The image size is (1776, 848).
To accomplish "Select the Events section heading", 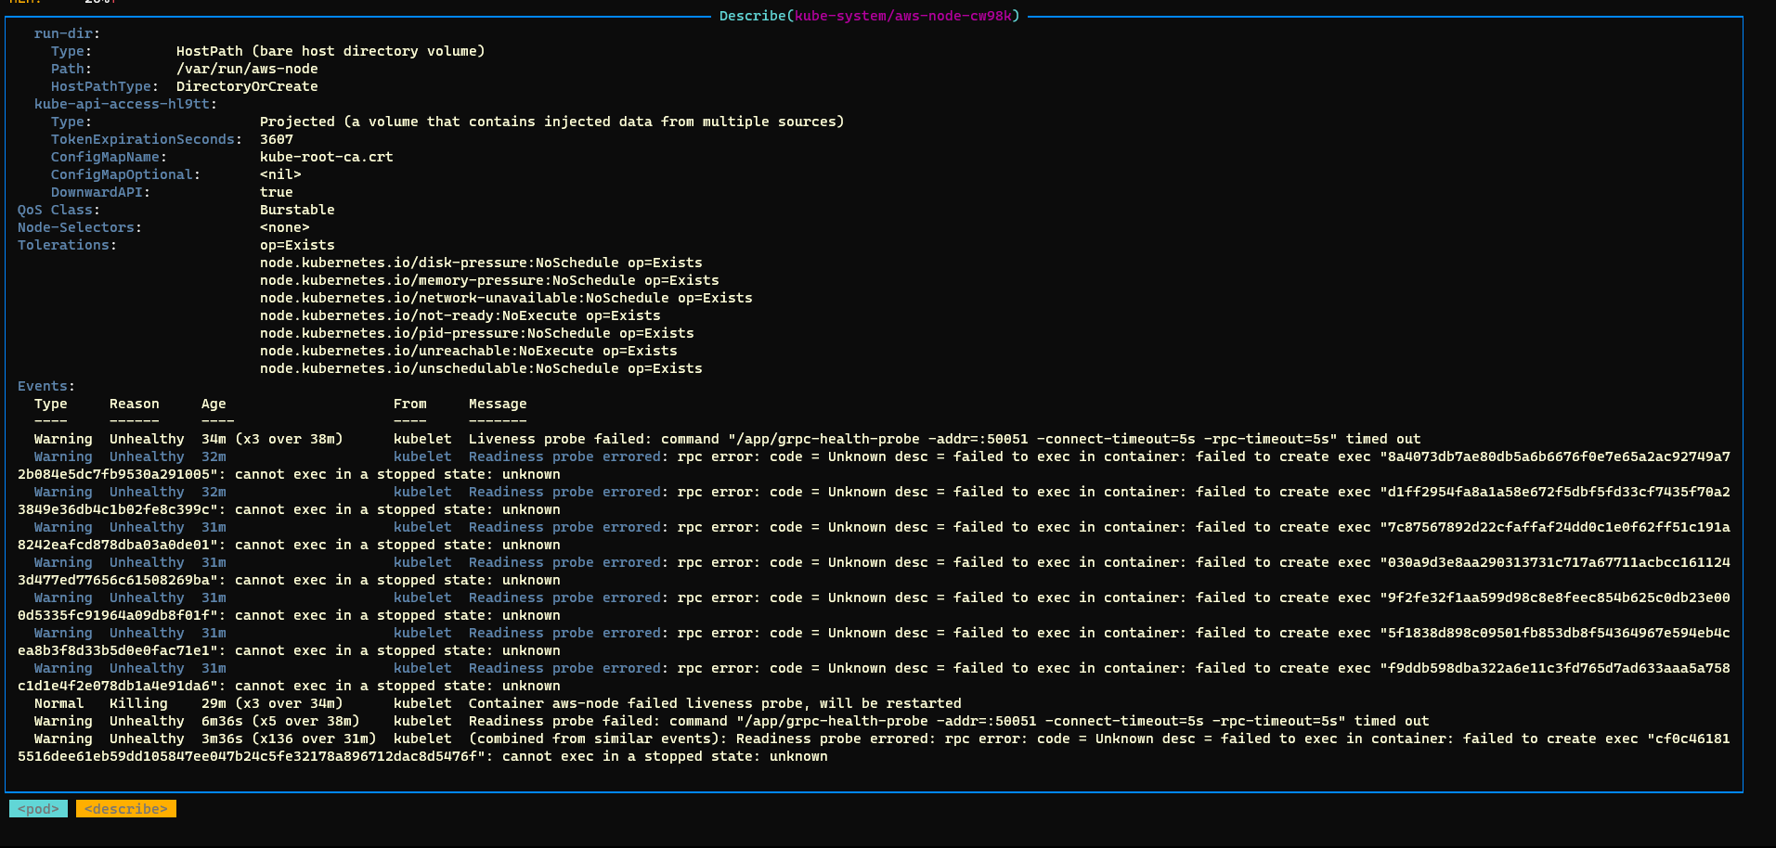I will pos(41,385).
